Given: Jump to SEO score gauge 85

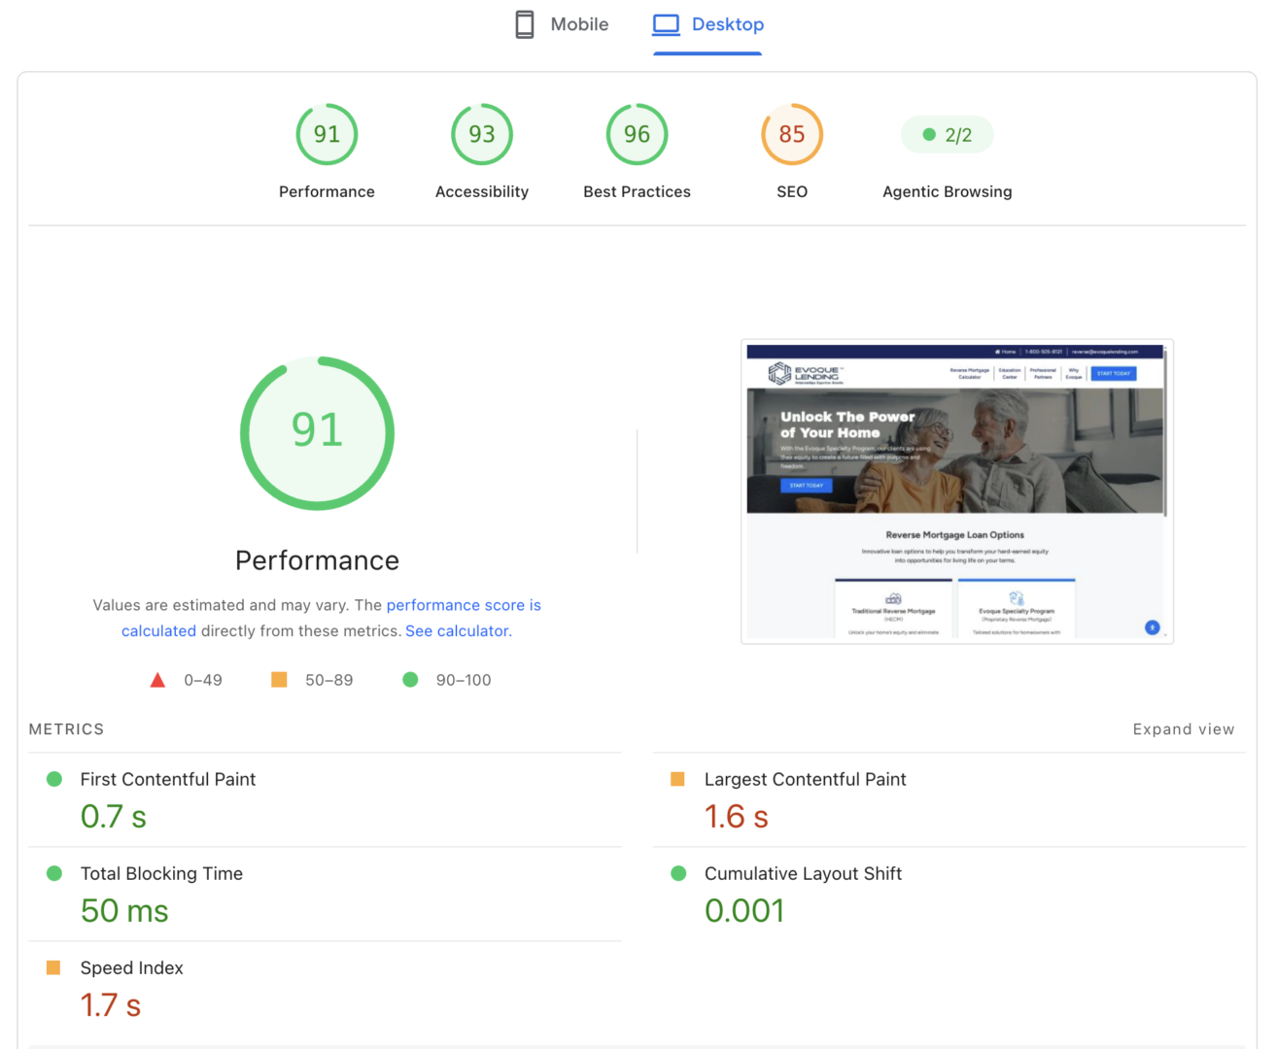Looking at the screenshot, I should click(792, 134).
